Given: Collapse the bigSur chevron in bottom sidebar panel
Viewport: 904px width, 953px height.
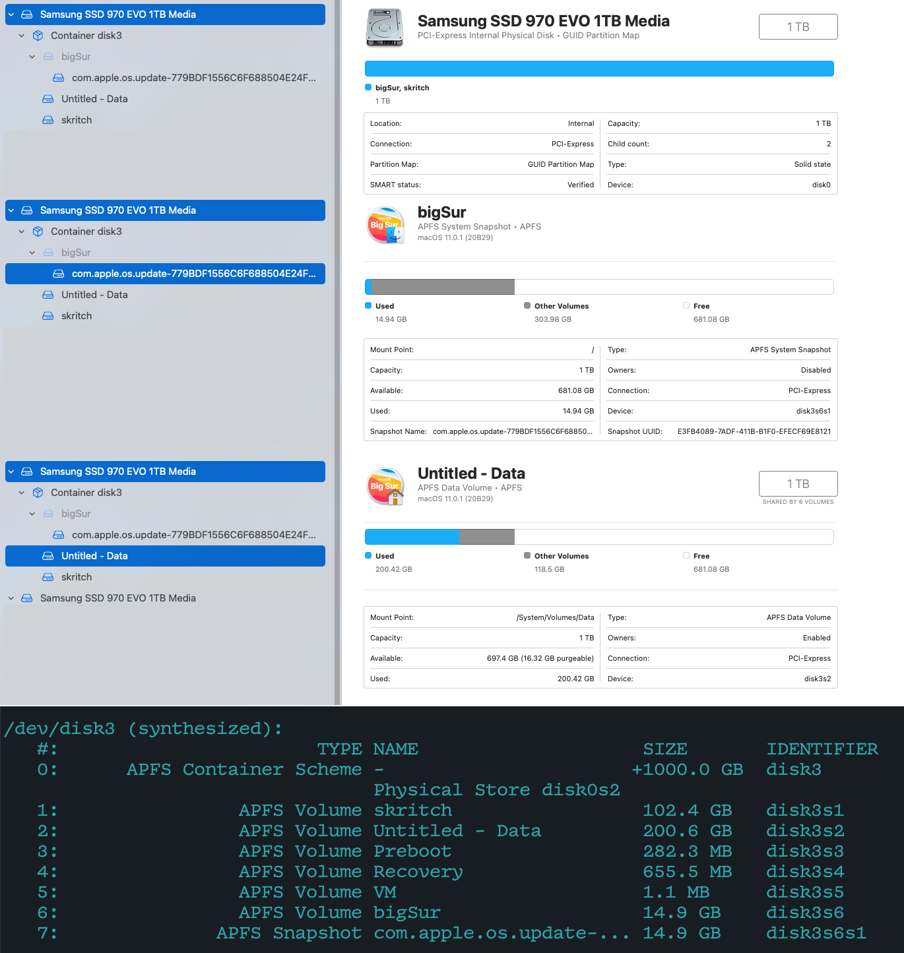Looking at the screenshot, I should click(32, 514).
